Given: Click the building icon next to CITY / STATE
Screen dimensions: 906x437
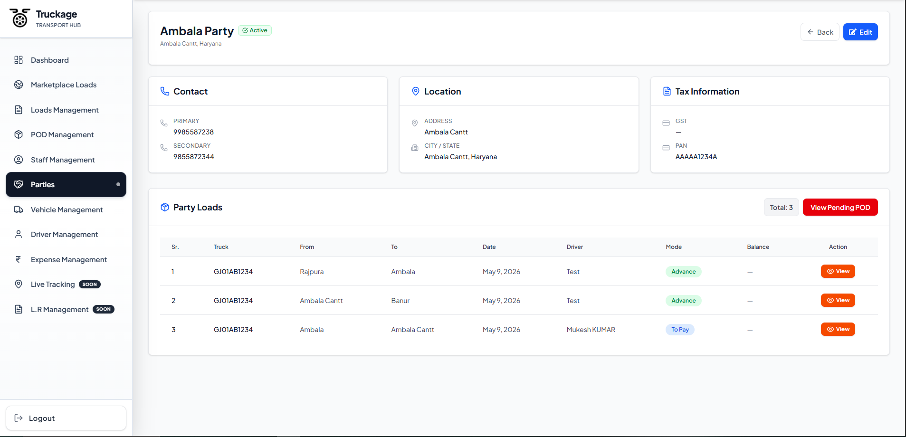Looking at the screenshot, I should pyautogui.click(x=415, y=148).
